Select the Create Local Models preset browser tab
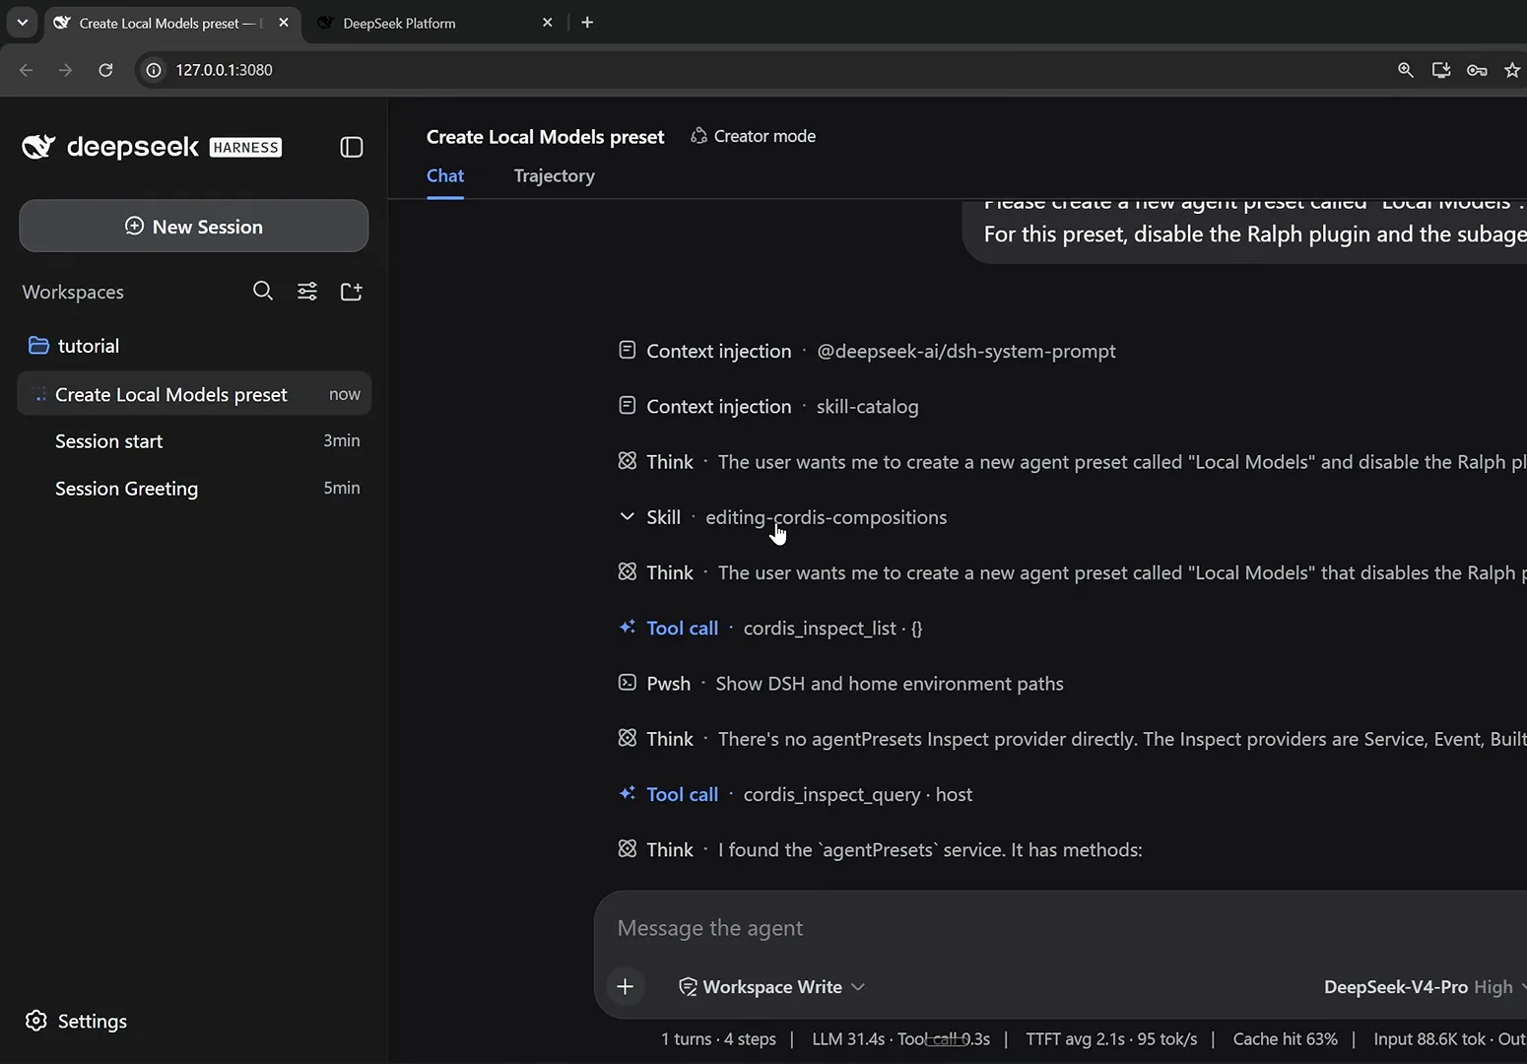The image size is (1527, 1064). pyautogui.click(x=171, y=23)
